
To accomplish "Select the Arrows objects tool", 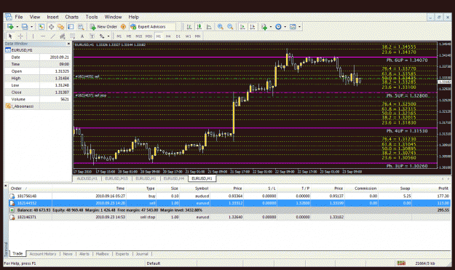I will [x=102, y=36].
